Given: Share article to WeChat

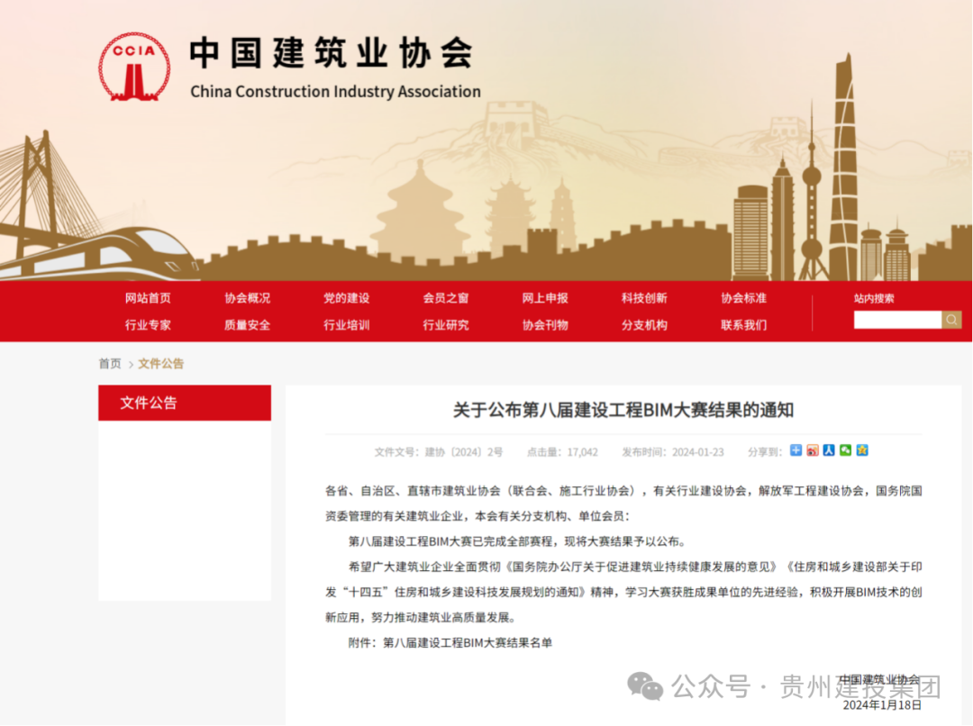Looking at the screenshot, I should (x=845, y=450).
